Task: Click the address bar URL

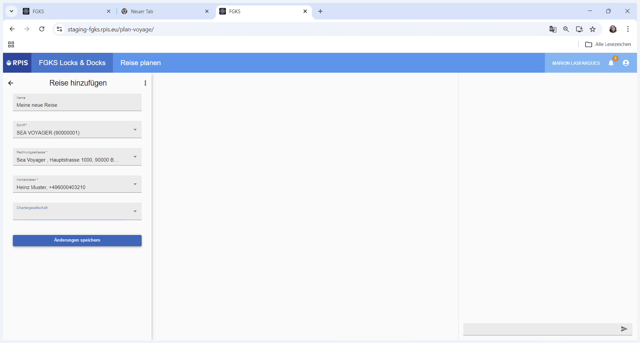Action: [111, 29]
